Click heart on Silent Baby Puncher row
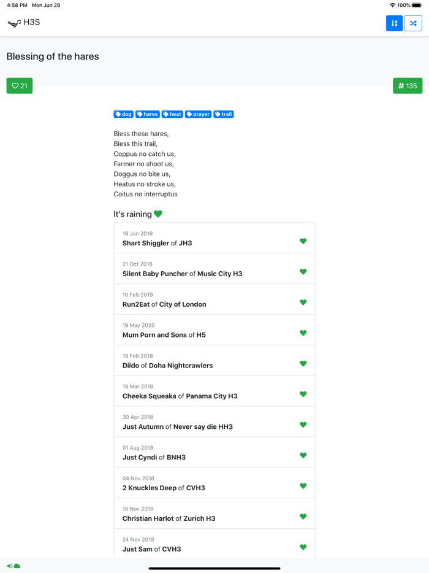The image size is (429, 573). coord(303,272)
